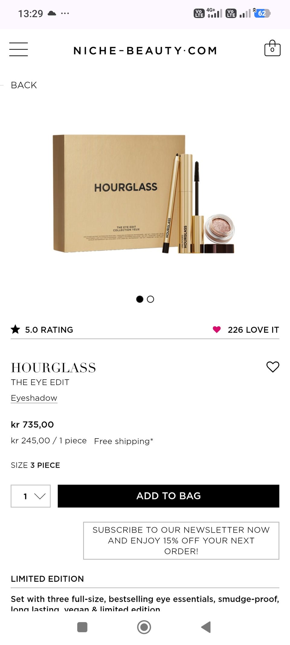The height and width of the screenshot is (645, 290).
Task: Tap the star rating icon
Action: point(15,329)
